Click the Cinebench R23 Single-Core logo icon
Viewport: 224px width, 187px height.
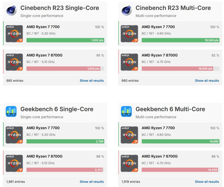12,11
